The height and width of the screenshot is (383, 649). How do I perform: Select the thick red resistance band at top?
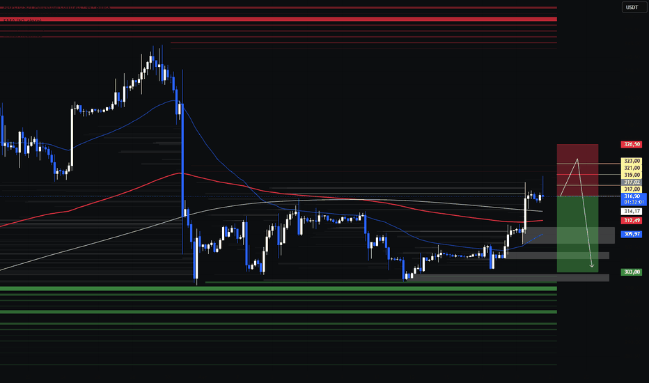[278, 19]
